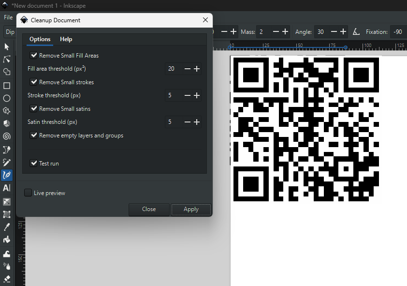The width and height of the screenshot is (407, 286).
Task: Select the Pencil freehand tool
Action: (7, 163)
